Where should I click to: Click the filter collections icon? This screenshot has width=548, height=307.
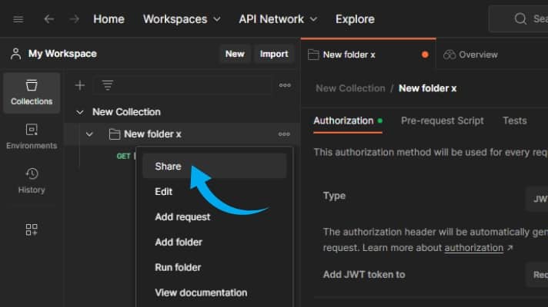pyautogui.click(x=108, y=85)
